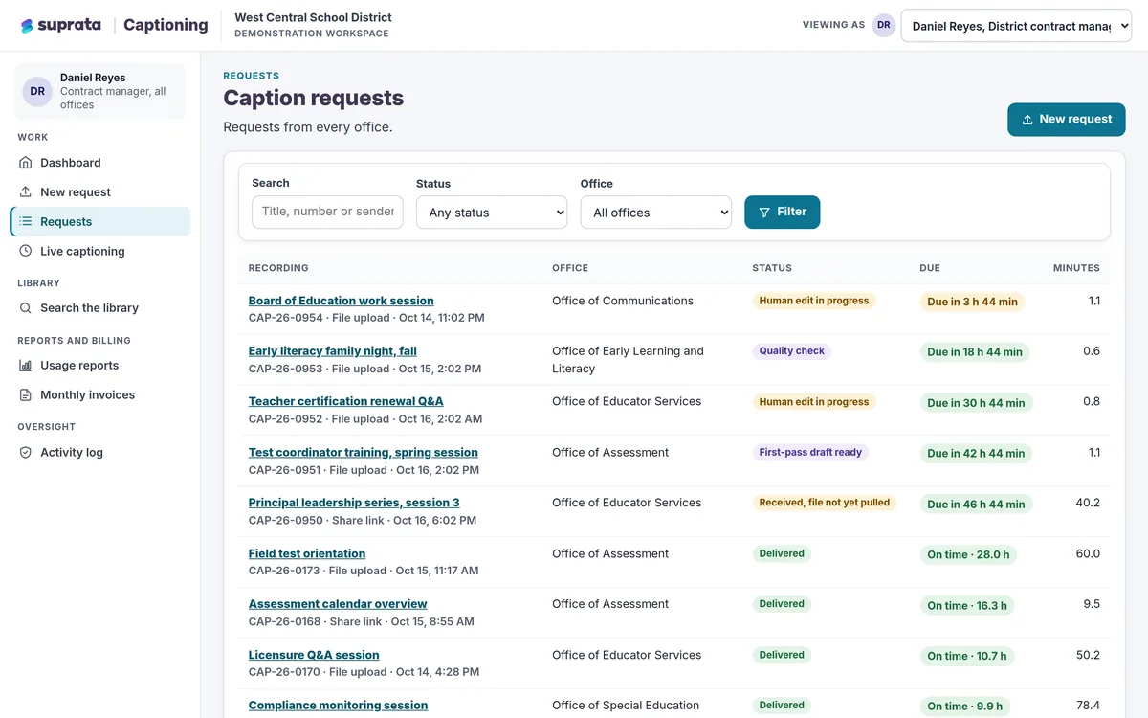
Task: Click the Activity log shield icon
Action: tap(26, 453)
